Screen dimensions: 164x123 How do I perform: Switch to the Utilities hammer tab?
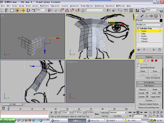(160, 16)
